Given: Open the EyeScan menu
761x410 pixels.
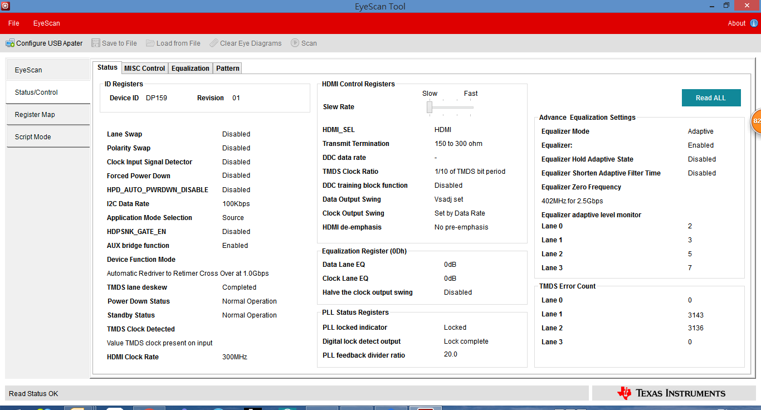Looking at the screenshot, I should [47, 23].
